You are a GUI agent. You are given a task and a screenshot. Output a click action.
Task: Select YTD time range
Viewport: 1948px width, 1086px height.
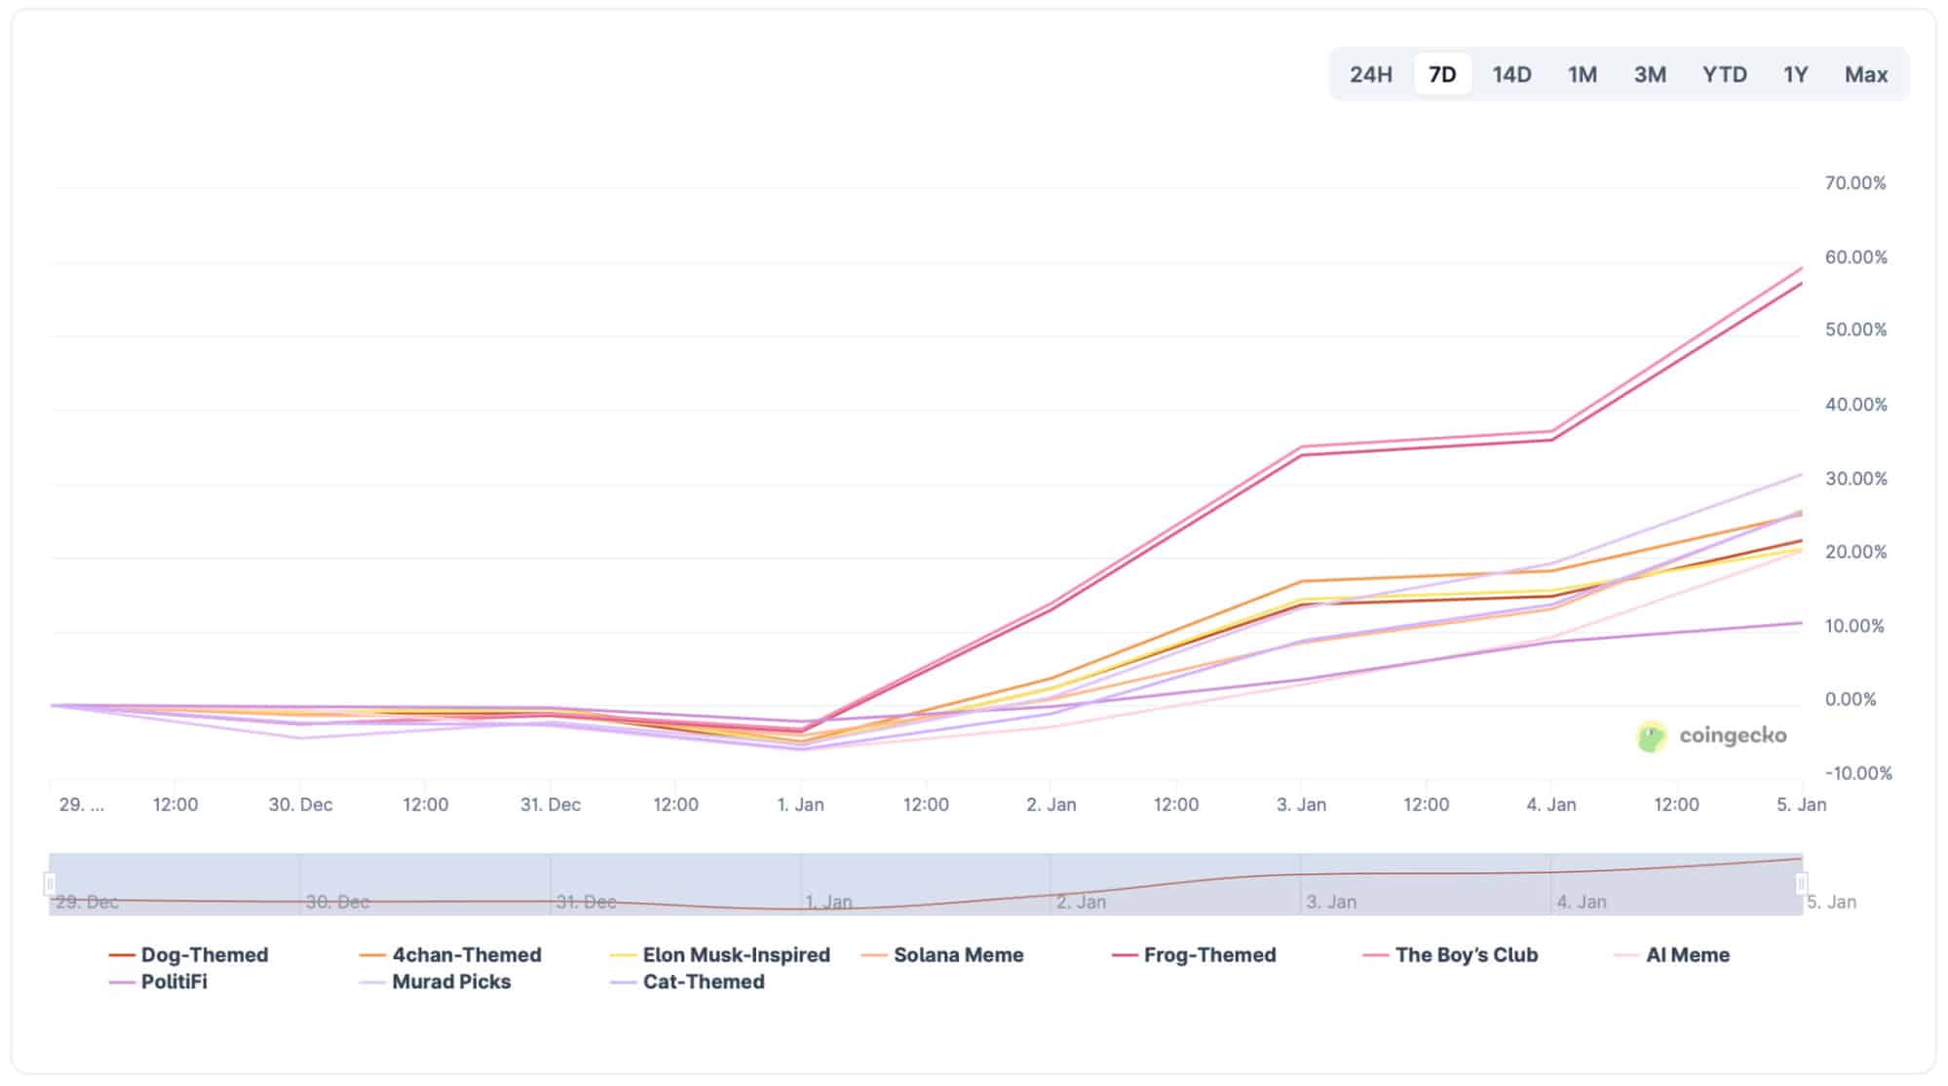point(1724,75)
